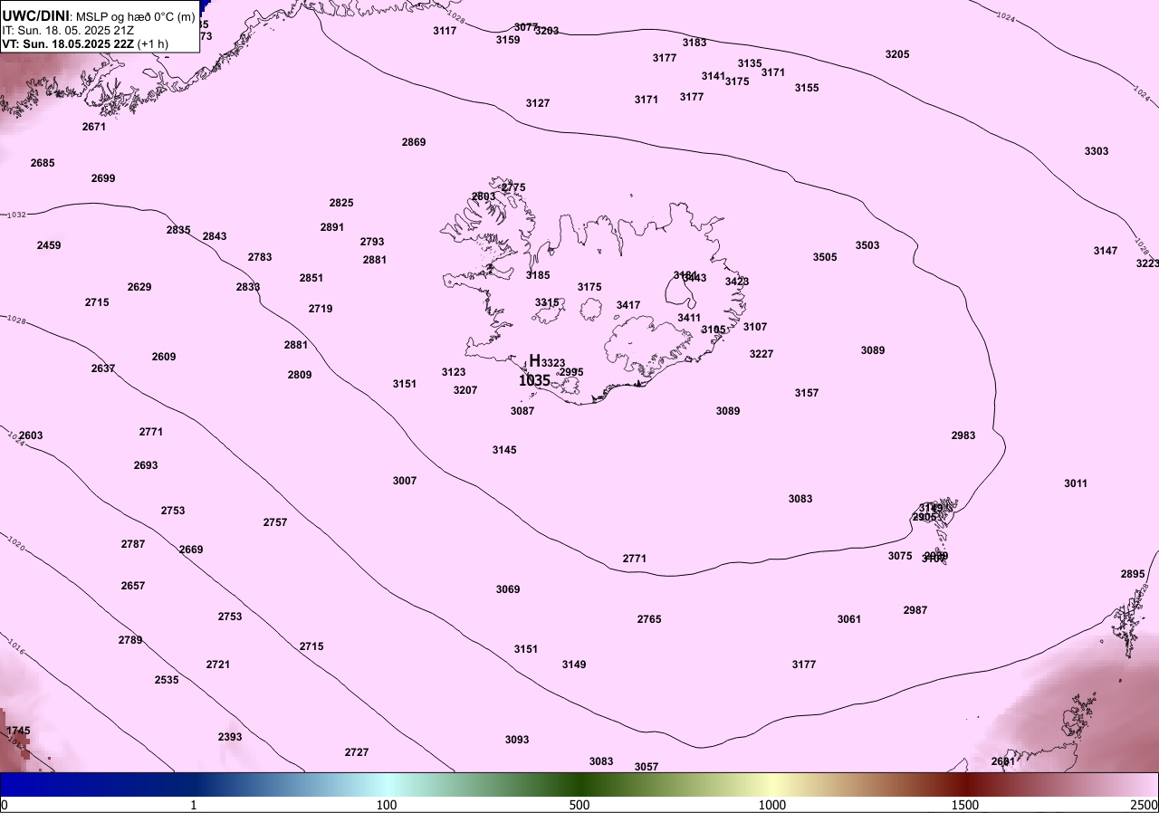Image resolution: width=1159 pixels, height=813 pixels.
Task: Click the 3207 height value
Action: [x=465, y=390]
